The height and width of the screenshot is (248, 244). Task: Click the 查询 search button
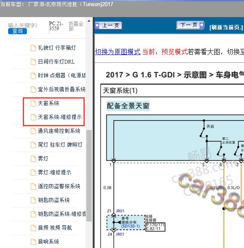click(x=18, y=31)
